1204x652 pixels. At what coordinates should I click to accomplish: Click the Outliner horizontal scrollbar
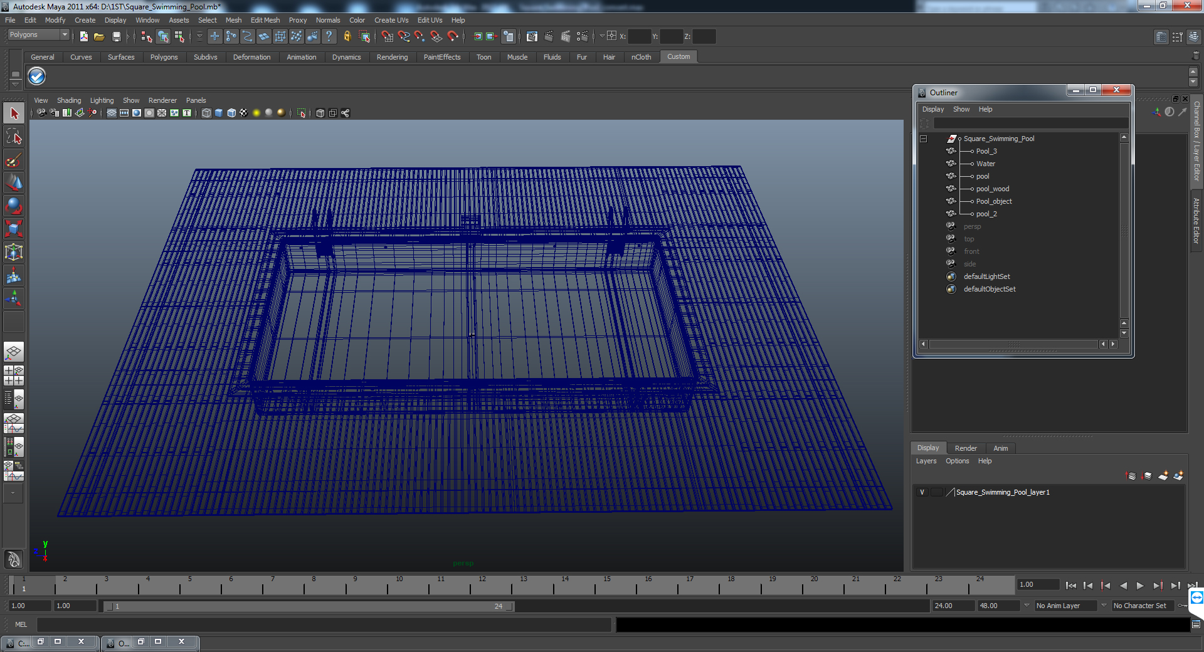[x=1013, y=344]
